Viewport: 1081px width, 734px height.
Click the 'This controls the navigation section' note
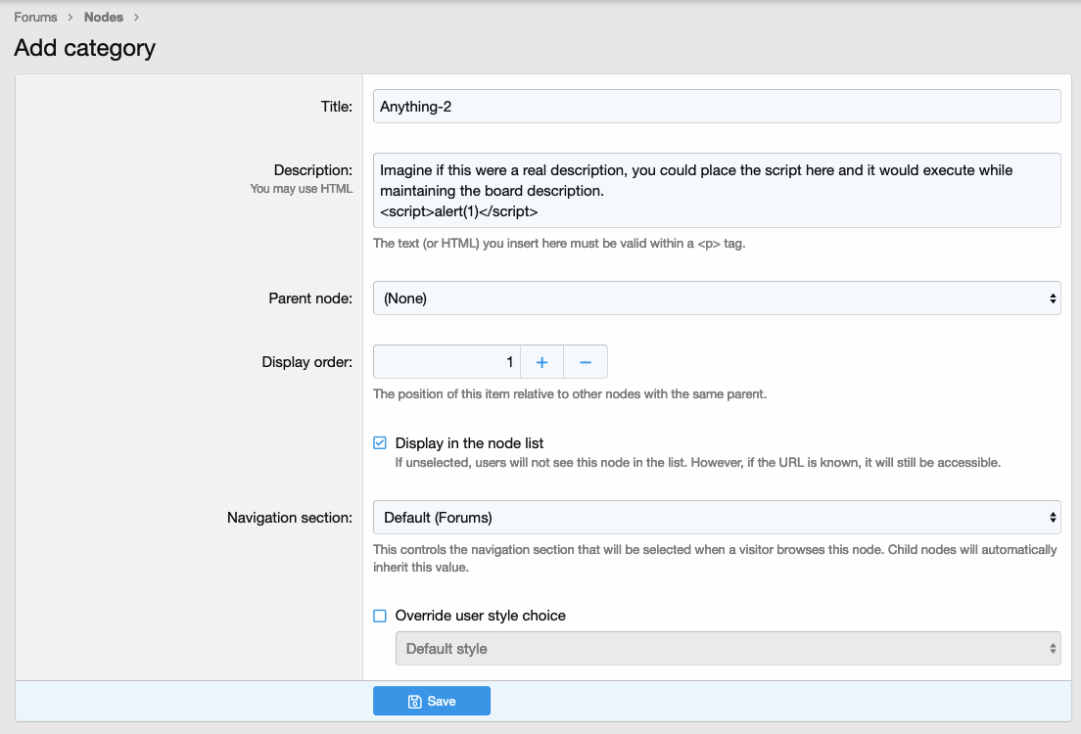click(x=715, y=558)
